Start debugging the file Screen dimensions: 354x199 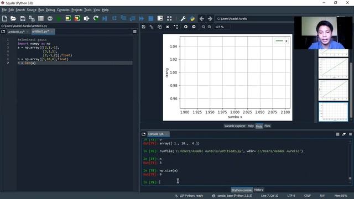tap(105, 18)
